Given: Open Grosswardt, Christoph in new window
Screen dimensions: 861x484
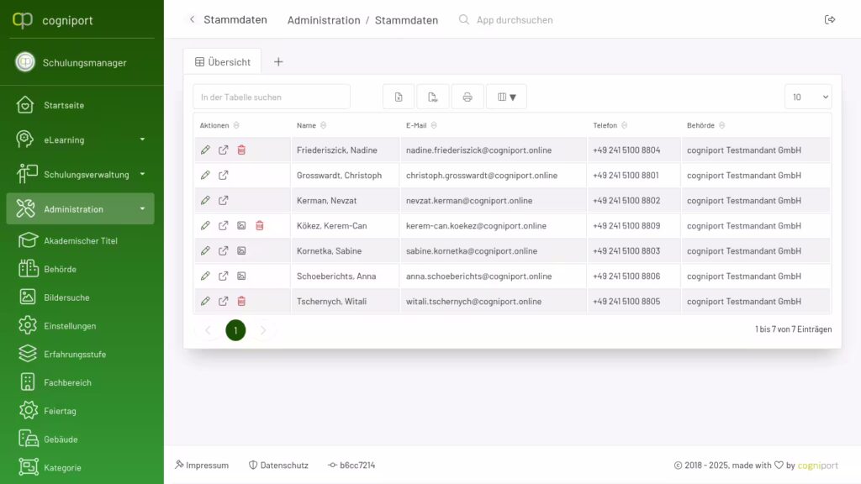Looking at the screenshot, I should tap(224, 176).
